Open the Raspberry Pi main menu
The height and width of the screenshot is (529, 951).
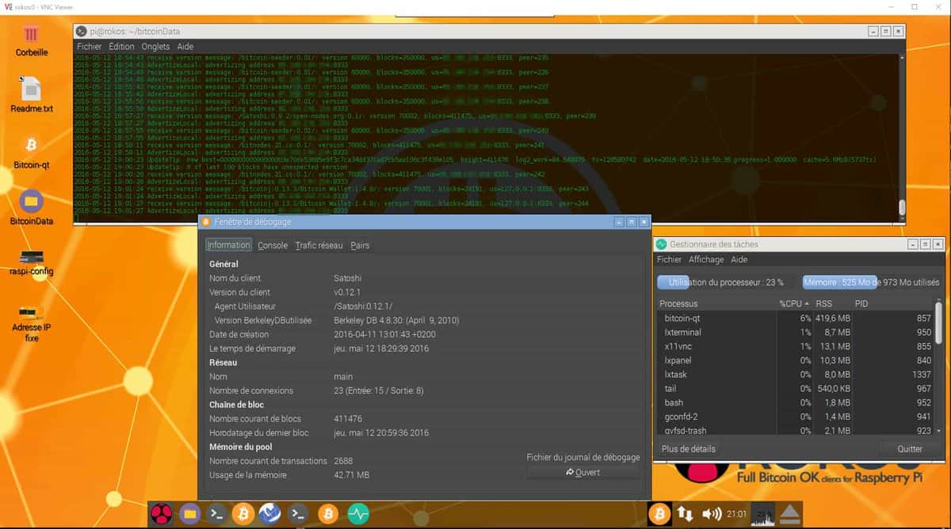162,514
